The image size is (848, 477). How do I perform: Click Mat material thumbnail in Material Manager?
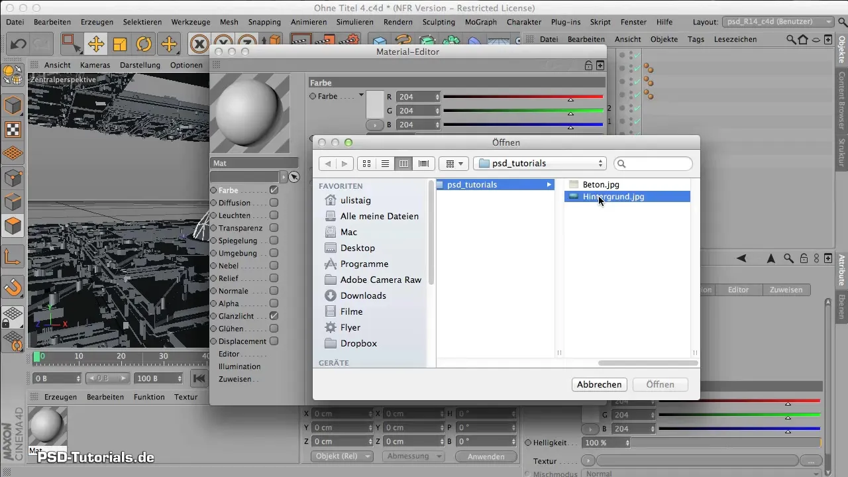coord(47,426)
